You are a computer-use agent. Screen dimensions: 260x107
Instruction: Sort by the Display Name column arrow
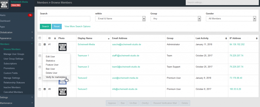pyautogui.click(x=109, y=38)
